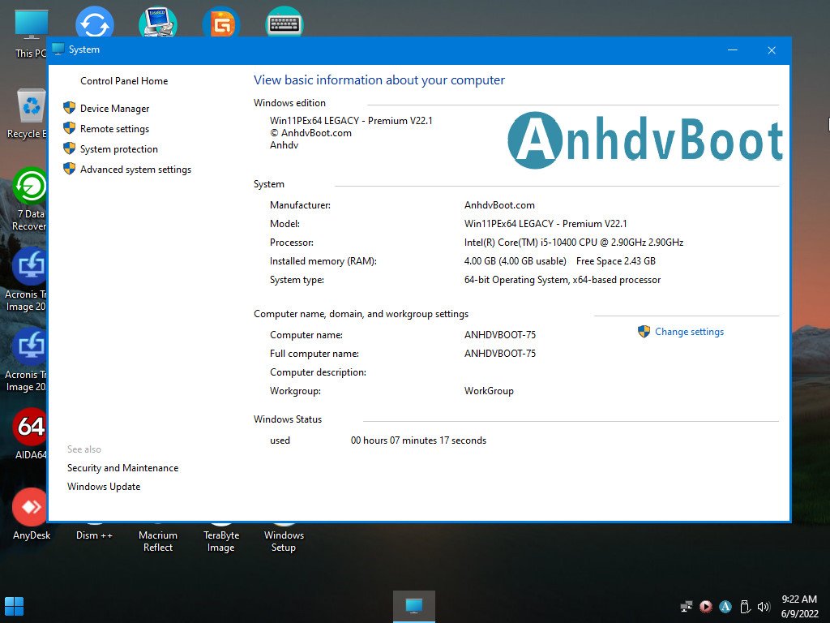Viewport: 830px width, 623px height.
Task: Click System type 64-bit value
Action: click(x=563, y=280)
